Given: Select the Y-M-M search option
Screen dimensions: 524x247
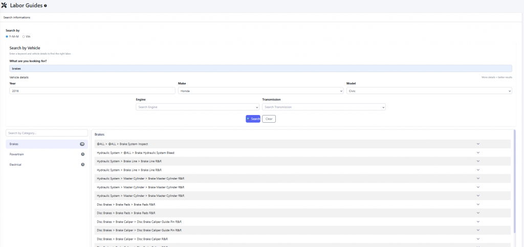Looking at the screenshot, I should [7, 36].
